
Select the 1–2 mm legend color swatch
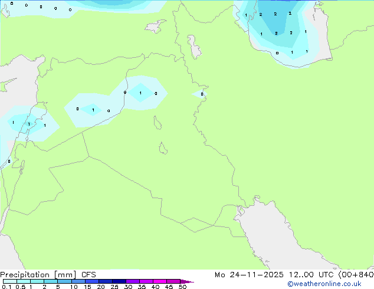(x=37, y=281)
